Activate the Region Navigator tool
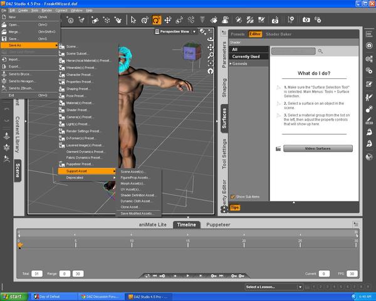Screen dimensions: 376x301 [x=226, y=20]
